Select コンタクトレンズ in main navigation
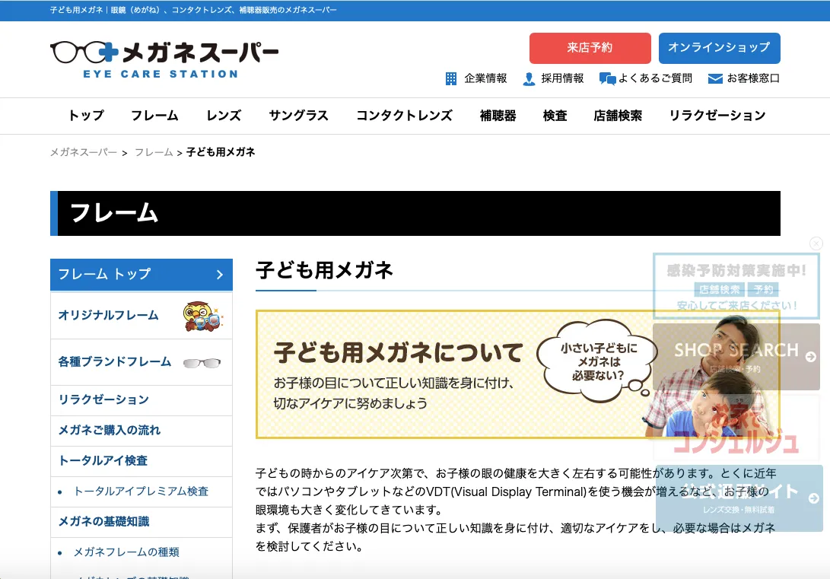The height and width of the screenshot is (579, 830). [x=404, y=116]
